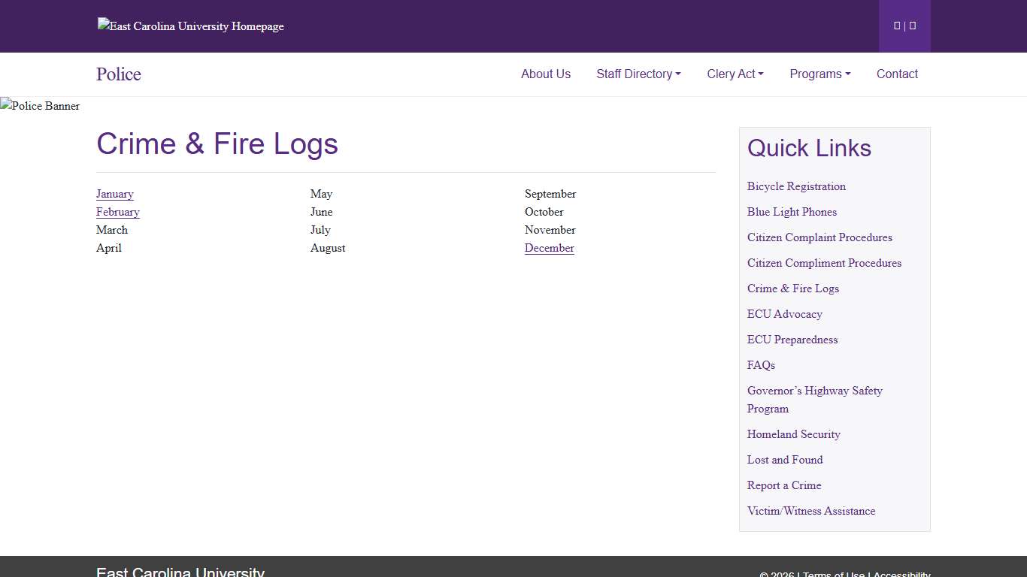Open the search icon in the purple header
Screen dimensions: 1027x577
[896, 25]
